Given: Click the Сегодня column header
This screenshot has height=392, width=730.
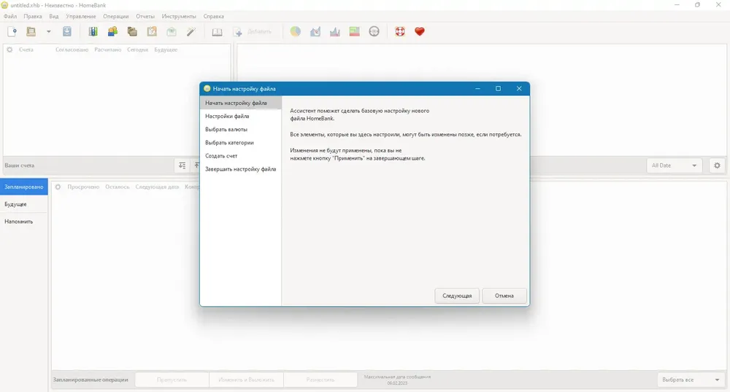Looking at the screenshot, I should tap(137, 50).
